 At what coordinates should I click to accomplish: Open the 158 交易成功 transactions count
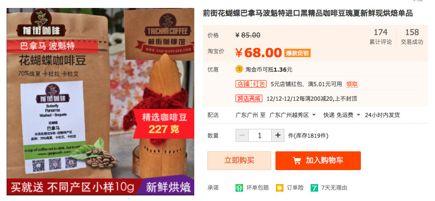(412, 37)
